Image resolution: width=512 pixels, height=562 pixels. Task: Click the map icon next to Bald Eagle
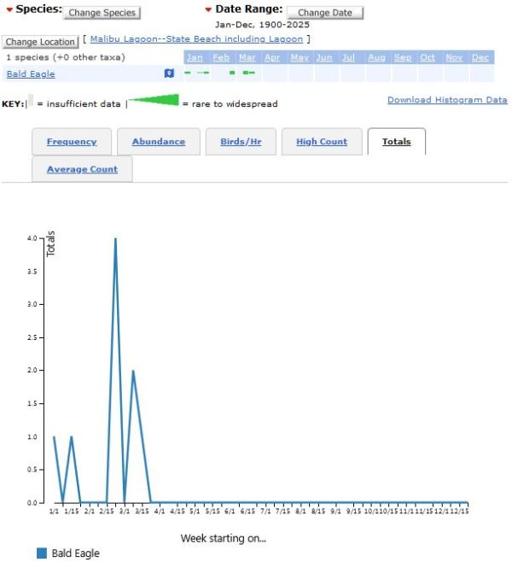169,74
